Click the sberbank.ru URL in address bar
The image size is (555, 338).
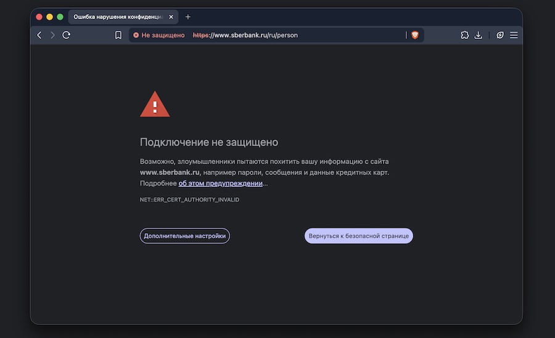[245, 35]
